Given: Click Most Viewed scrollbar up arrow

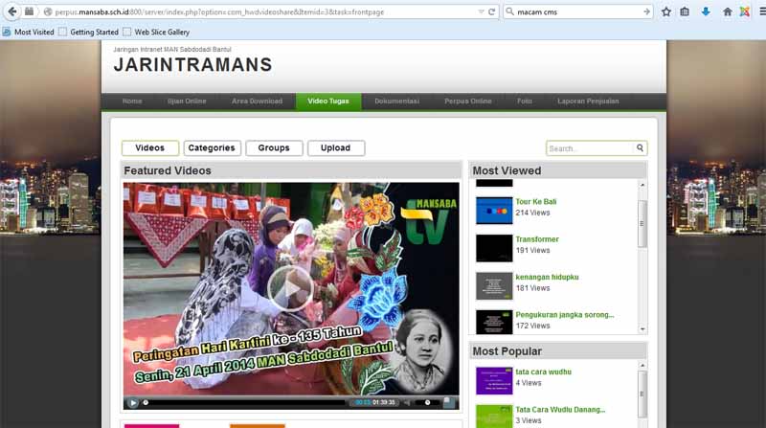Looking at the screenshot, I should point(642,185).
